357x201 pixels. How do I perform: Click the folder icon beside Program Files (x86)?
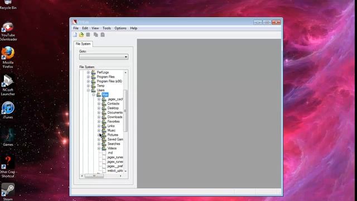(x=93, y=81)
